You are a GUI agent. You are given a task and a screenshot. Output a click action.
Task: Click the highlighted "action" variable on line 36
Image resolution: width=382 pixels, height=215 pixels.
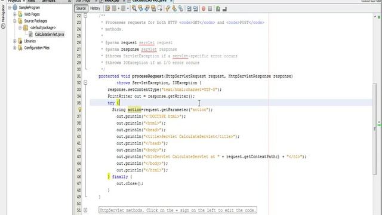[x=134, y=110]
